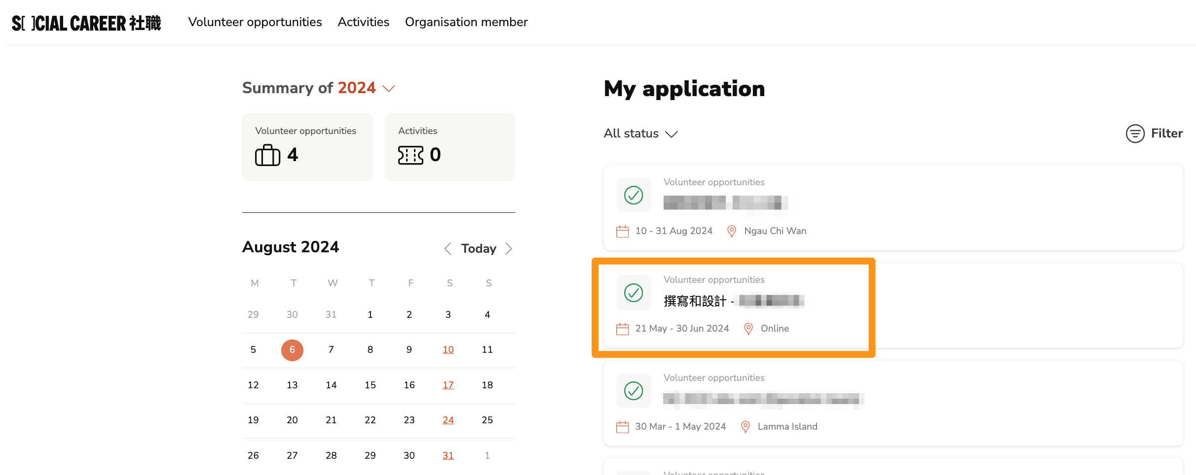Go to next month in calendar
This screenshot has height=475, width=1196.
tap(509, 249)
